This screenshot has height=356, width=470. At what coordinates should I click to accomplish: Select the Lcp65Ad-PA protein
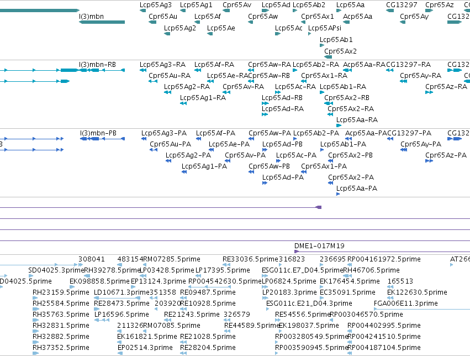pyautogui.click(x=283, y=177)
